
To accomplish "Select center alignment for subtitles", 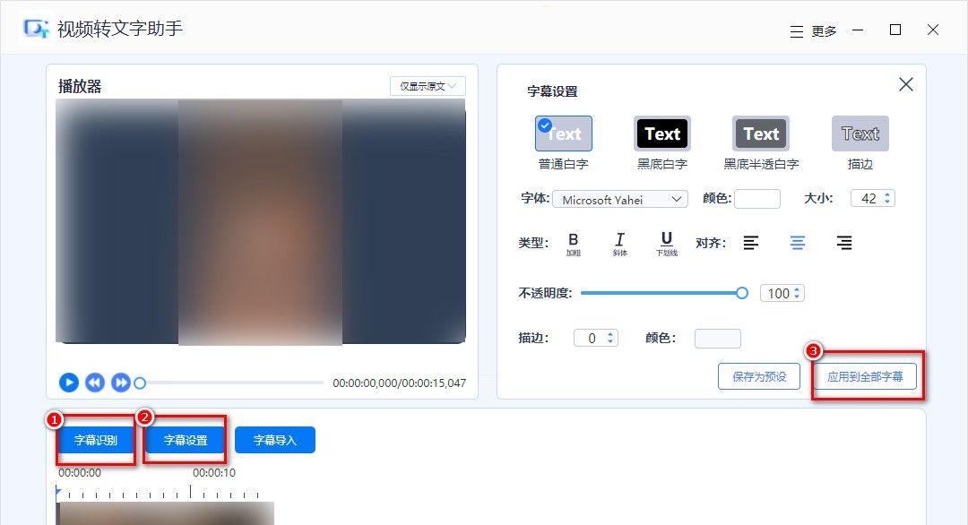I will tap(798, 242).
